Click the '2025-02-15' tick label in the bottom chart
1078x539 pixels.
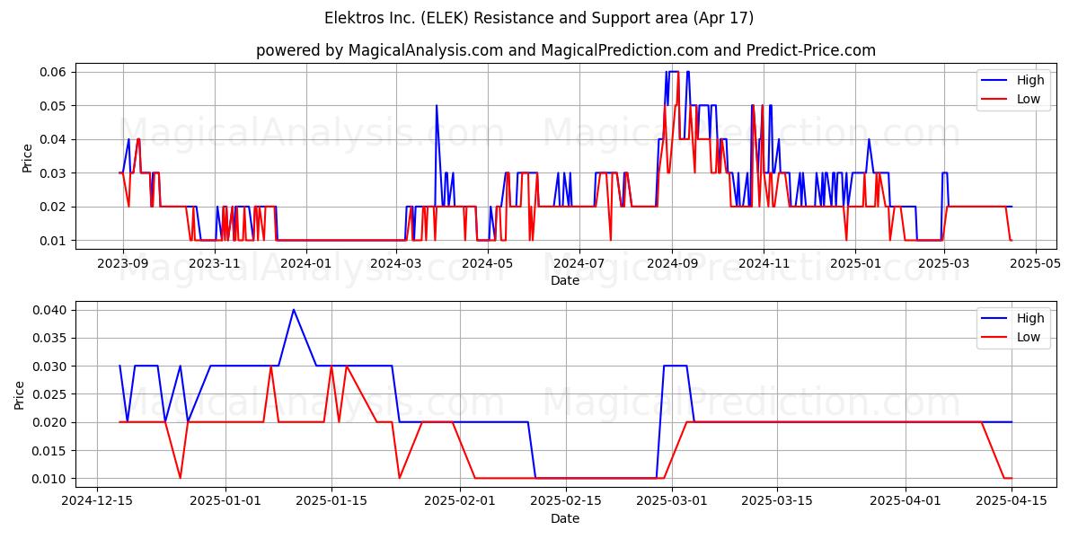566,501
